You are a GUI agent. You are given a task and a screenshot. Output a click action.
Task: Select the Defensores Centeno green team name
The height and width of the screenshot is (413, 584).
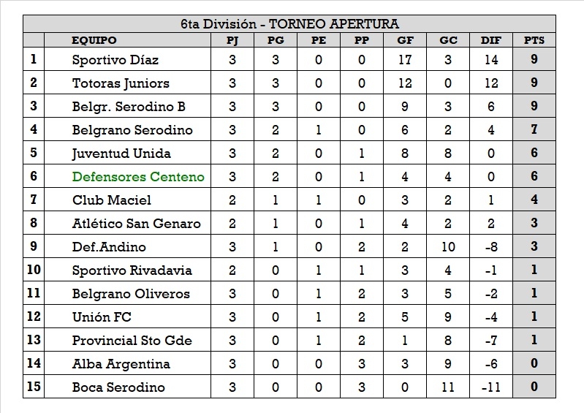point(138,177)
